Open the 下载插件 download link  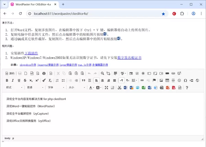[31, 53]
